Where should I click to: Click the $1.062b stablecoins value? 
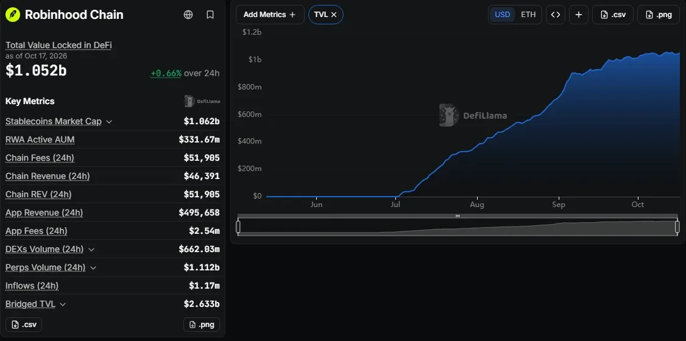click(x=201, y=122)
